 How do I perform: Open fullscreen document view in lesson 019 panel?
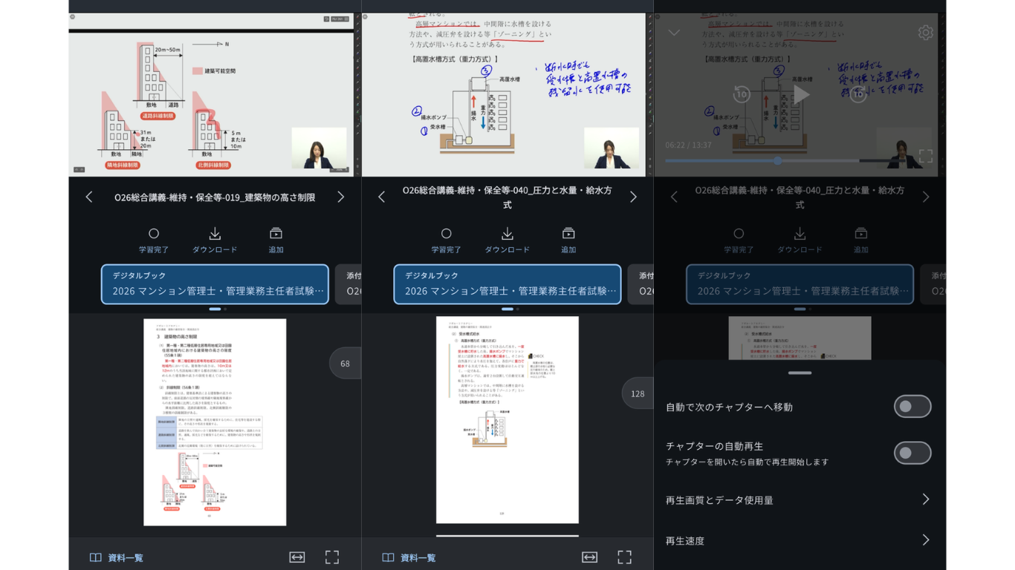[x=332, y=557]
